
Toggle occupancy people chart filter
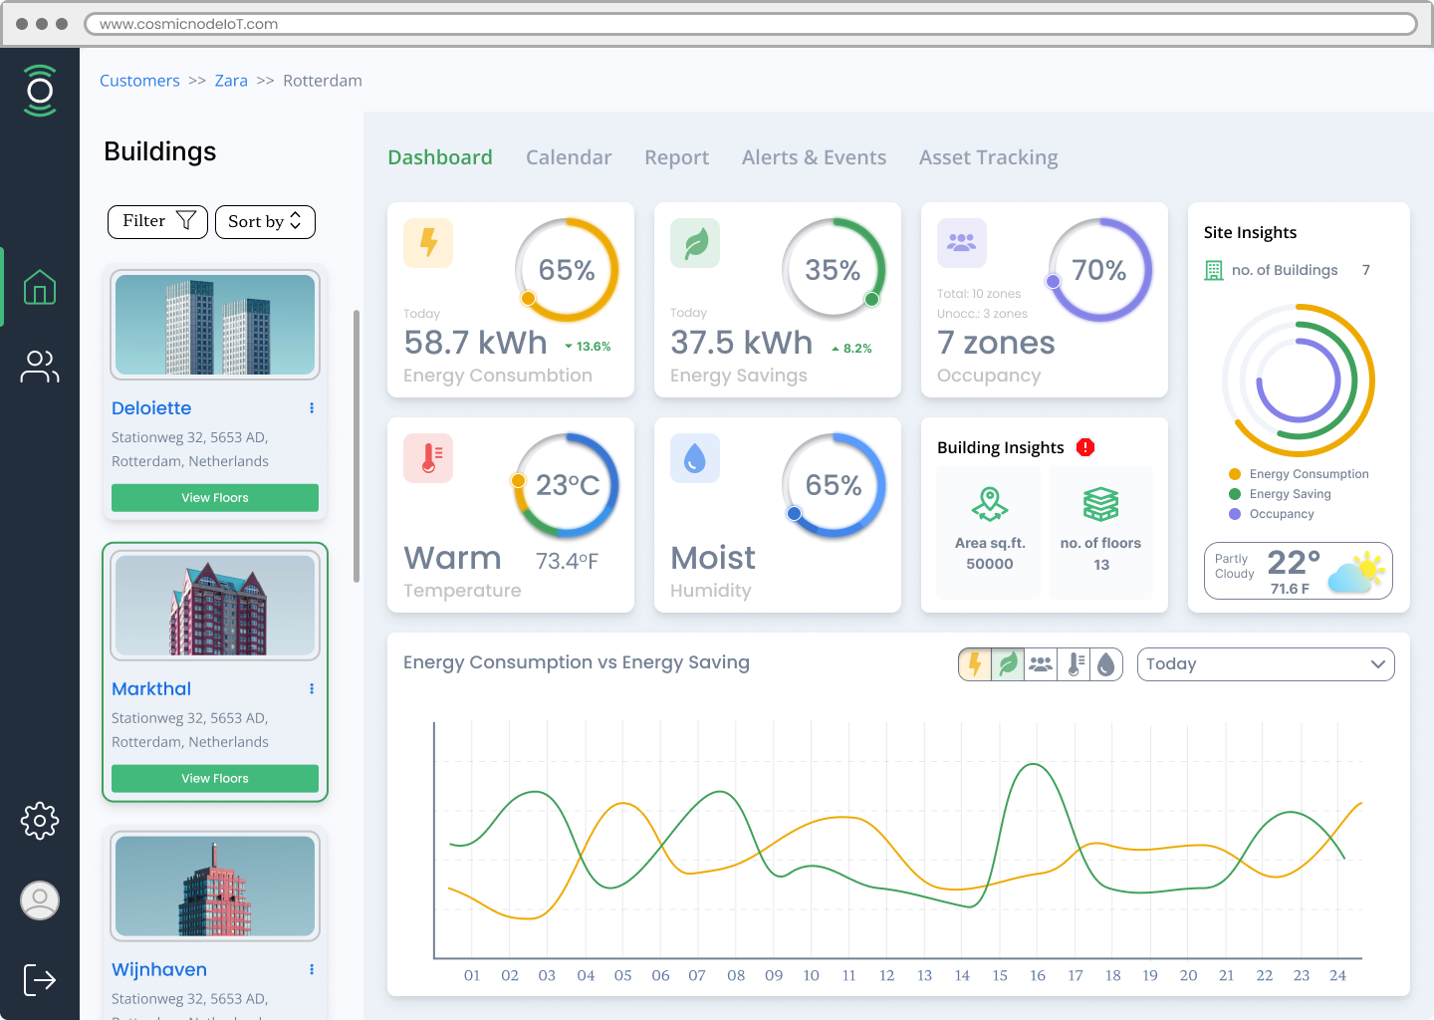[1041, 664]
